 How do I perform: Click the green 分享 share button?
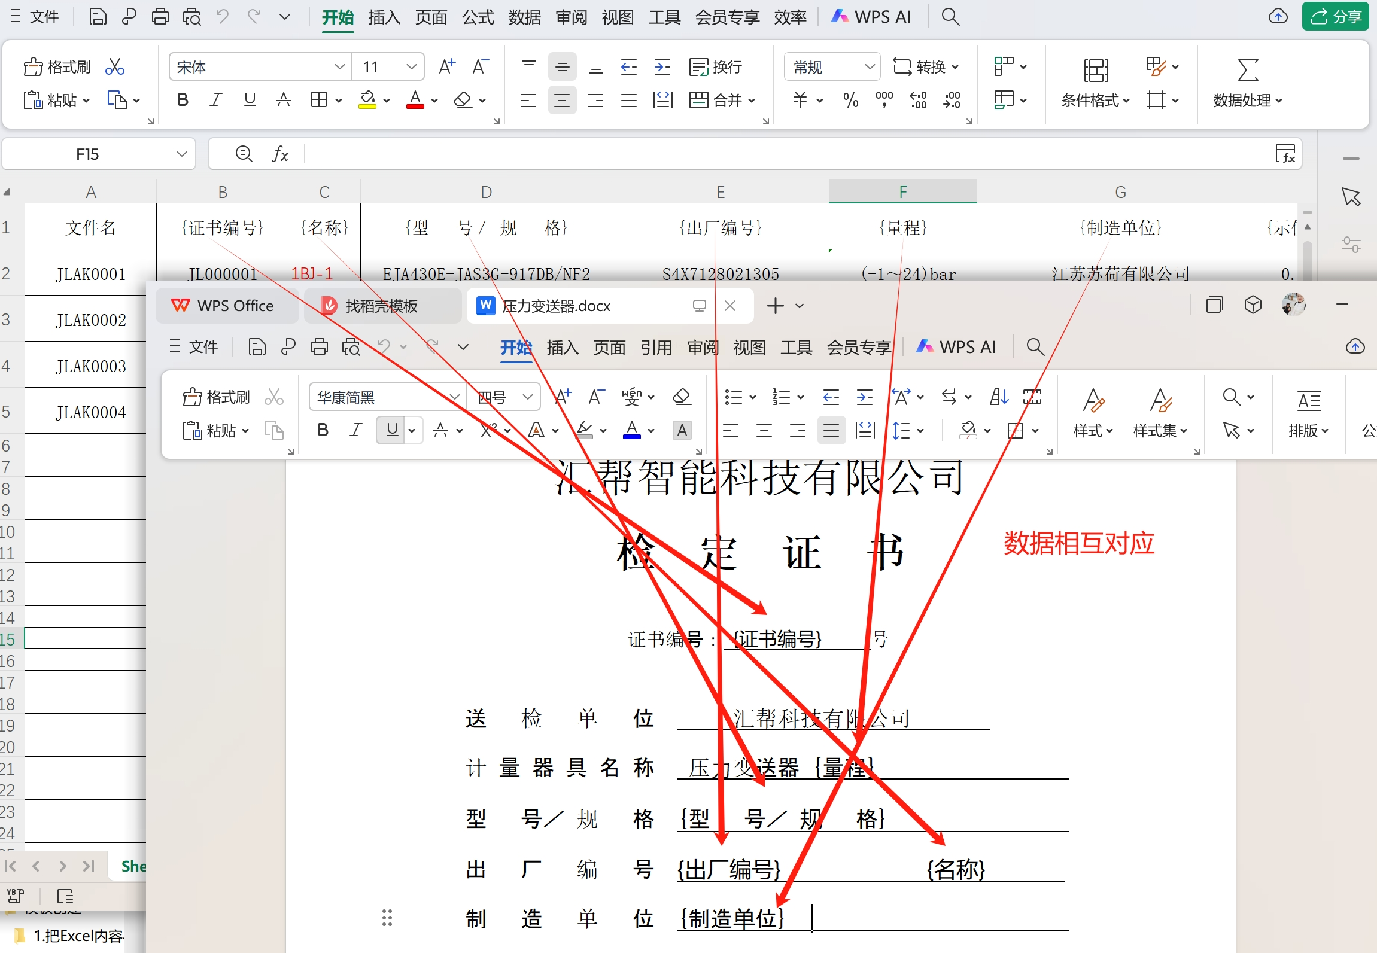click(x=1335, y=17)
